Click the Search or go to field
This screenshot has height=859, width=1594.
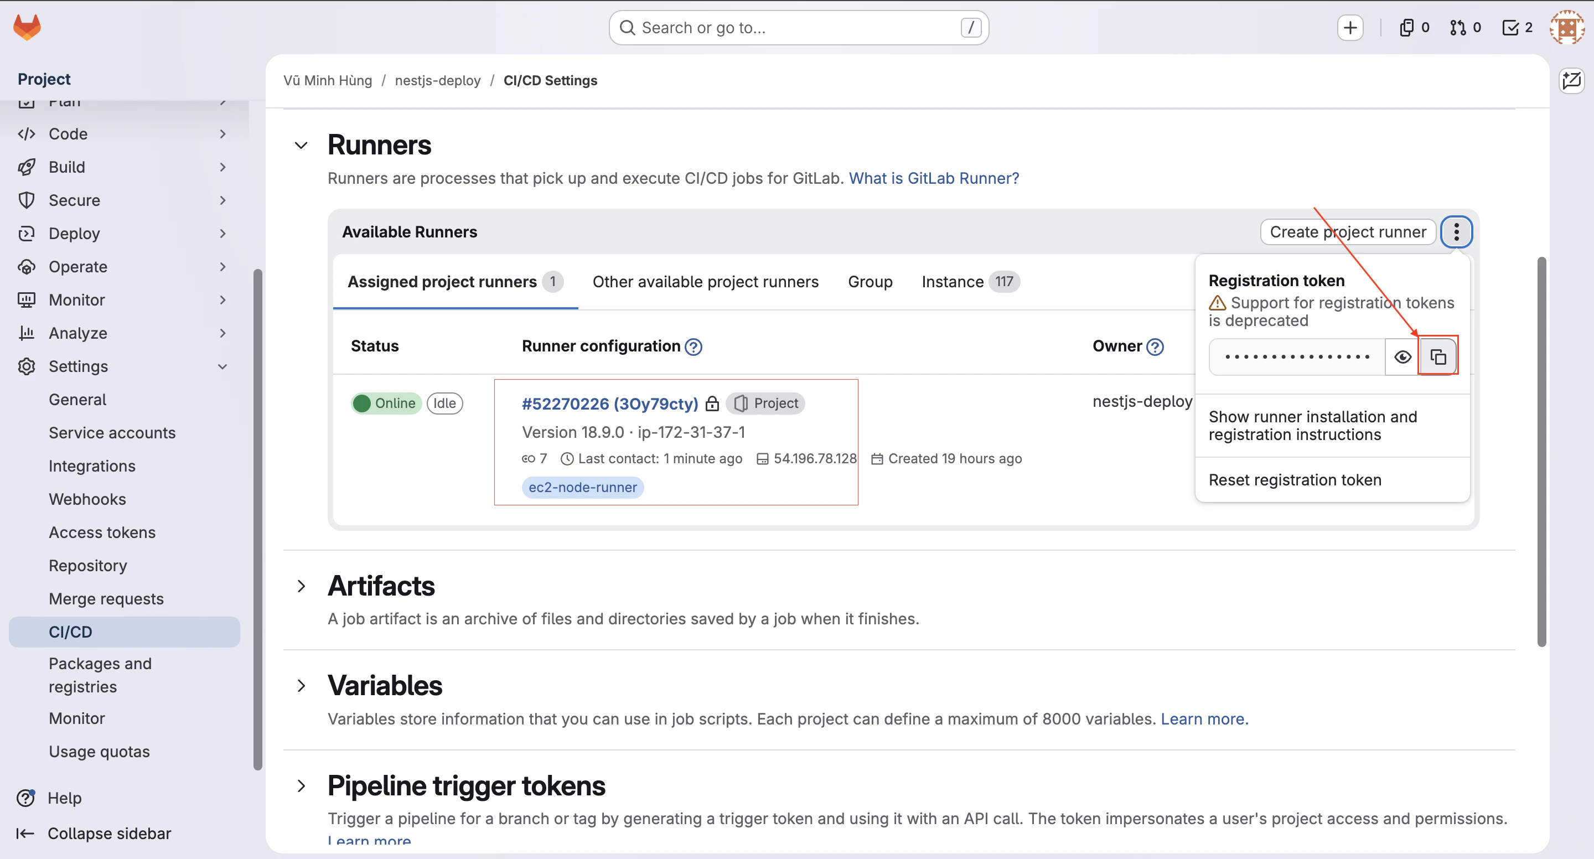coord(798,28)
